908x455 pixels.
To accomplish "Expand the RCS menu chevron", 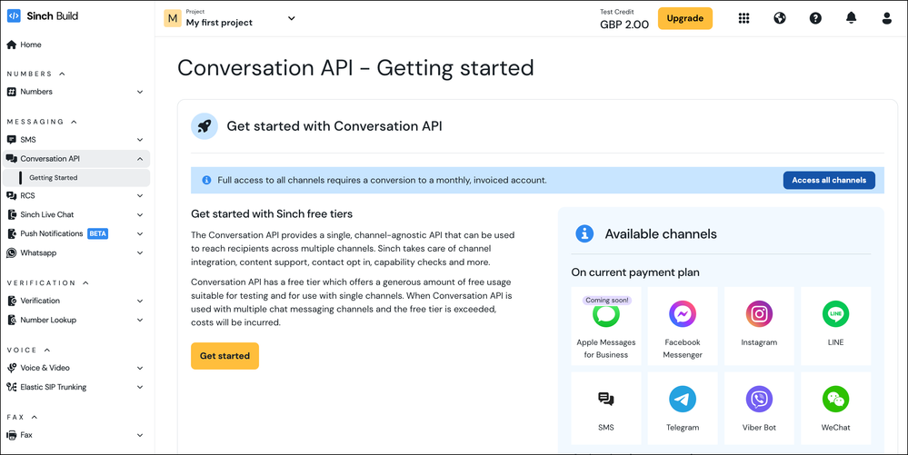I will (x=140, y=196).
